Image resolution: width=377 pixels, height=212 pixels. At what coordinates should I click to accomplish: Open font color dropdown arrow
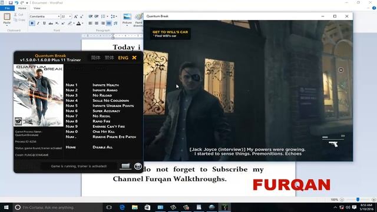pos(82,24)
